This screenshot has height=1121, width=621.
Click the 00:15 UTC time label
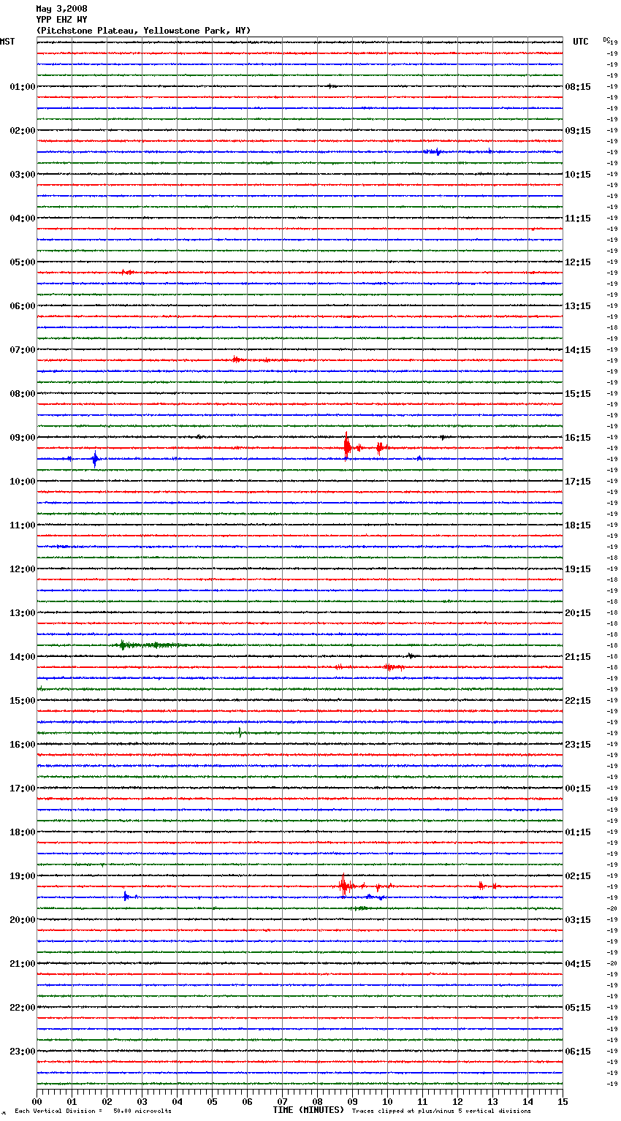click(x=578, y=788)
